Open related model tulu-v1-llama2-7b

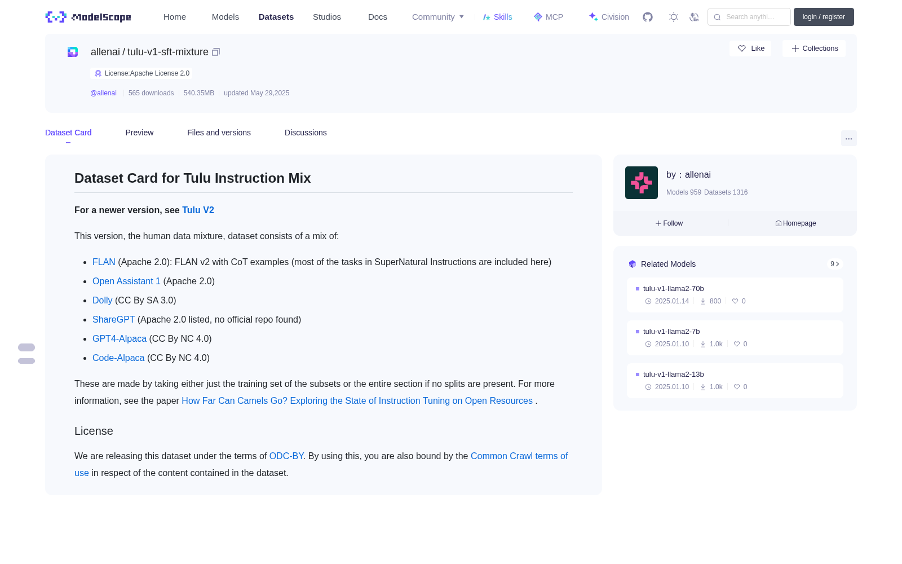[735, 338]
